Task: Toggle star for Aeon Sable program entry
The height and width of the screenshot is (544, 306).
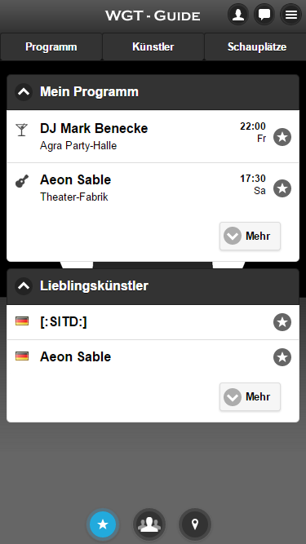Action: point(282,188)
